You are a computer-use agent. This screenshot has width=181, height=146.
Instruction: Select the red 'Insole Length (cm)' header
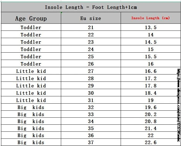[x=151, y=18]
